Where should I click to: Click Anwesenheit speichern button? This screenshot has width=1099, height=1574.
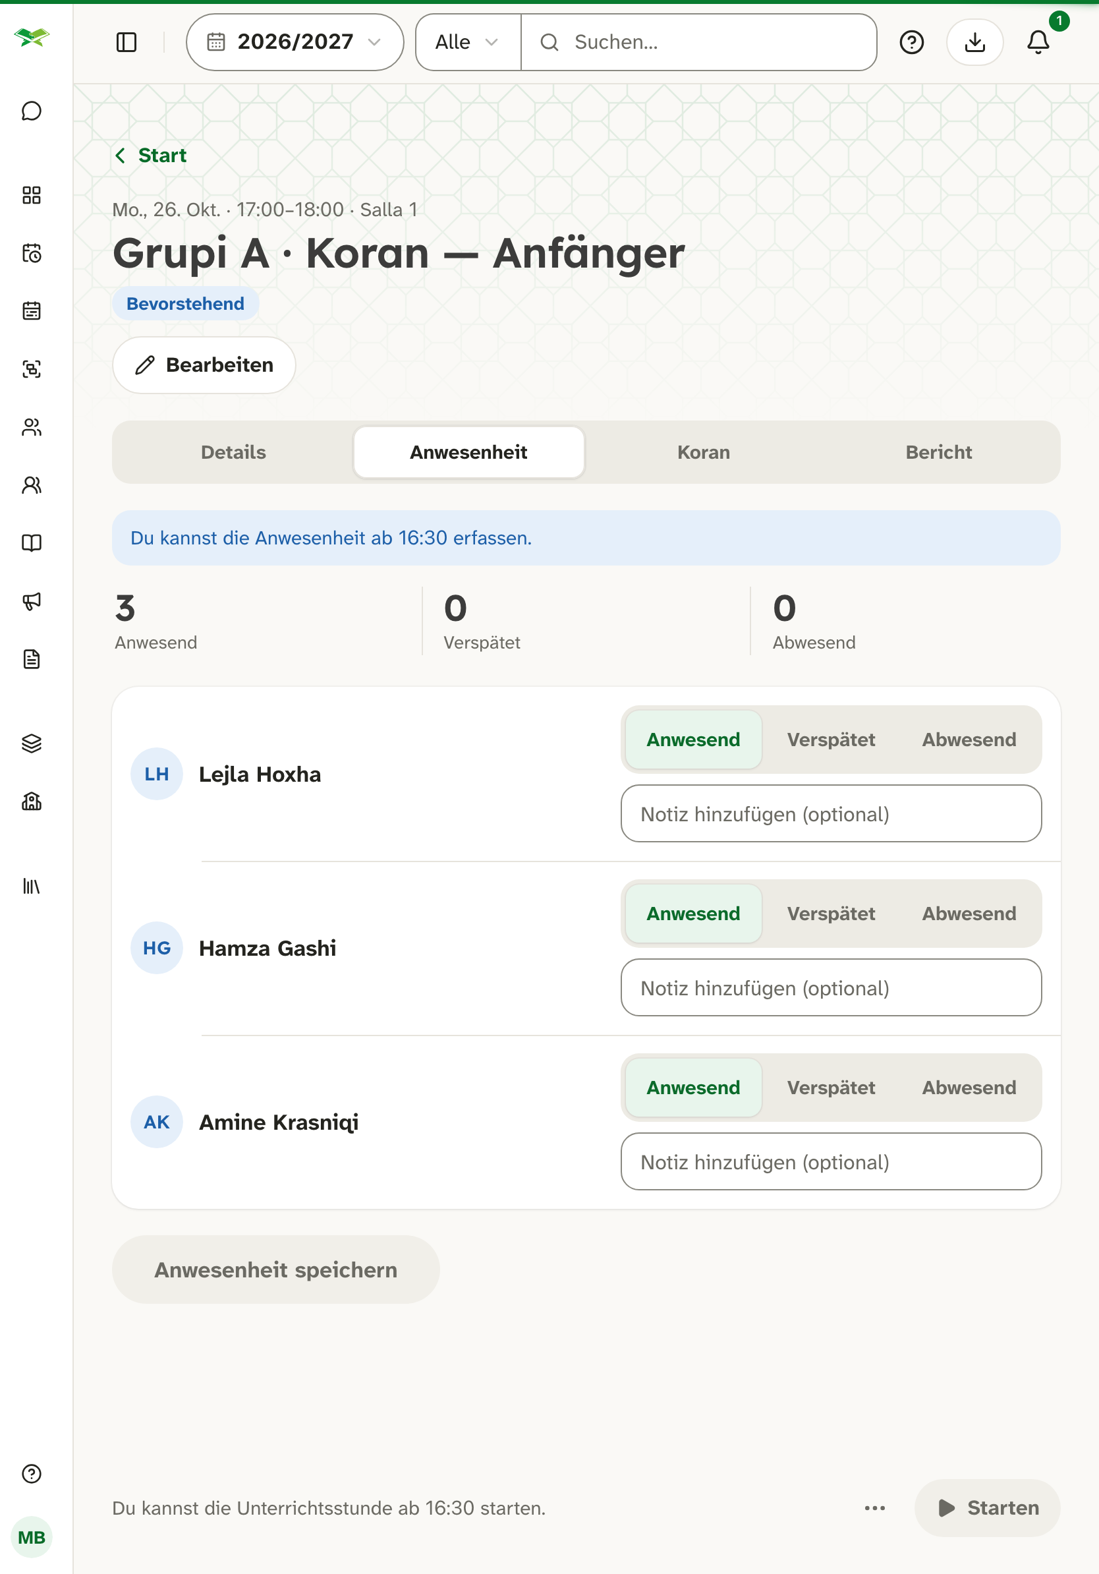coord(275,1269)
